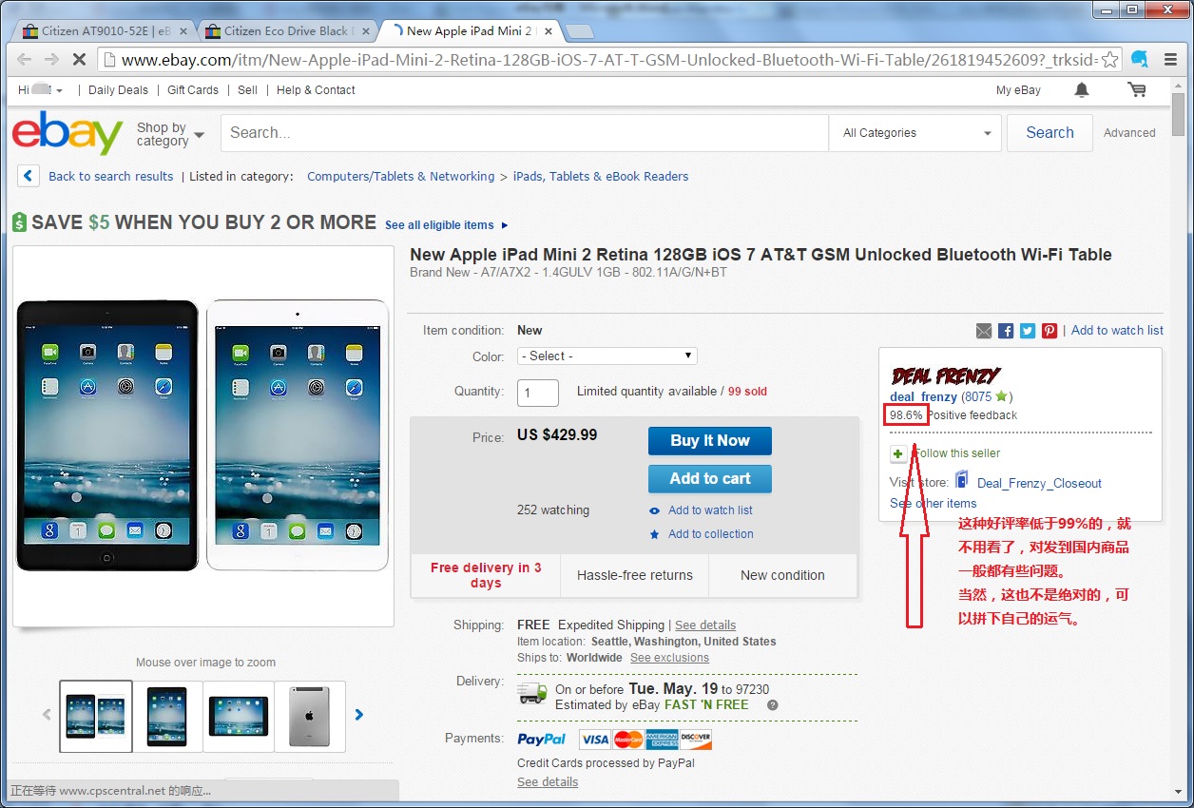Expand All Categories dropdown
This screenshot has width=1194, height=808.
(x=916, y=133)
